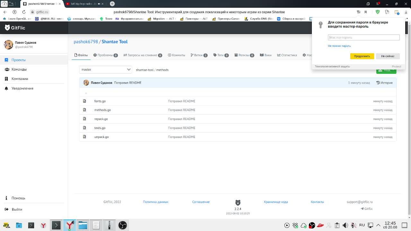411x231 pixels.
Task: Open Политика данных footer link
Action: pyautogui.click(x=155, y=202)
